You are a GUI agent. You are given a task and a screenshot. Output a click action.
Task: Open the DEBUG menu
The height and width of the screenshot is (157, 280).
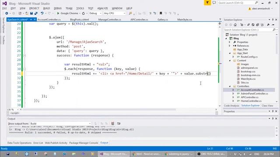coord(58,8)
